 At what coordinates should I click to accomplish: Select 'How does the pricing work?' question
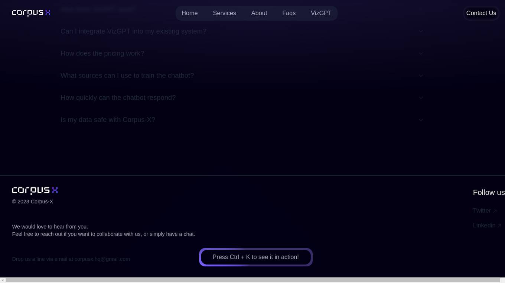(102, 53)
